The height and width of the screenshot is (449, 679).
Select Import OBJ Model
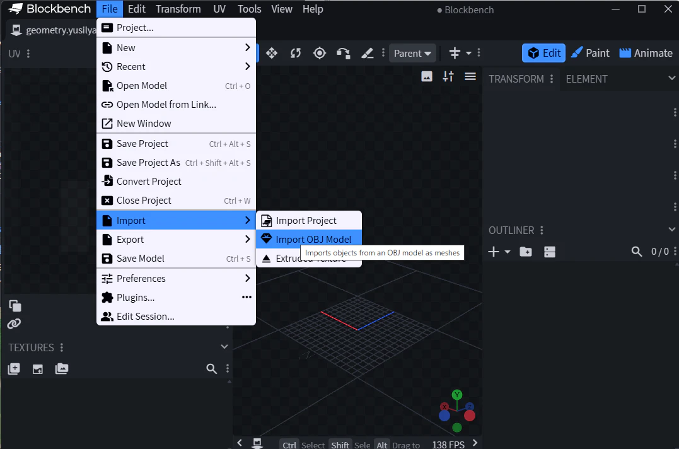[309, 240]
